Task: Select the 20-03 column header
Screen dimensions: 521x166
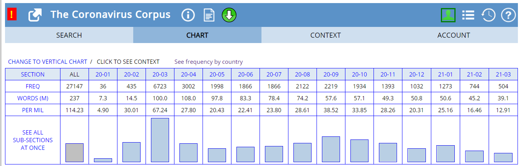Action: pyautogui.click(x=160, y=75)
